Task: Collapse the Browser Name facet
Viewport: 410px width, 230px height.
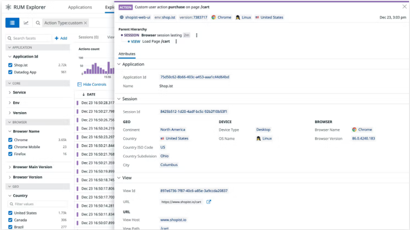Action: click(x=10, y=131)
